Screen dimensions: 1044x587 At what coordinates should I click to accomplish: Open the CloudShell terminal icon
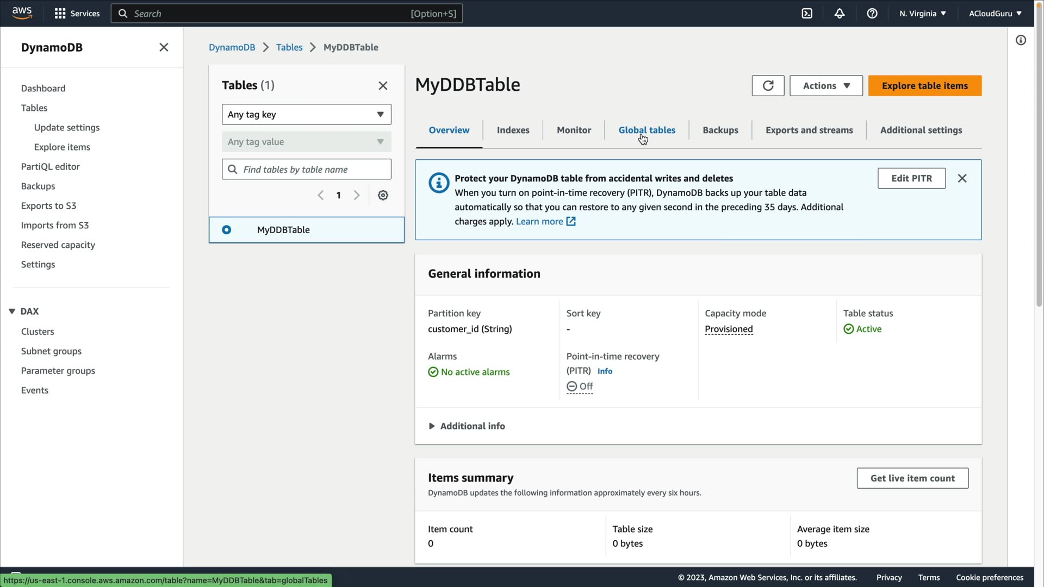coord(807,14)
